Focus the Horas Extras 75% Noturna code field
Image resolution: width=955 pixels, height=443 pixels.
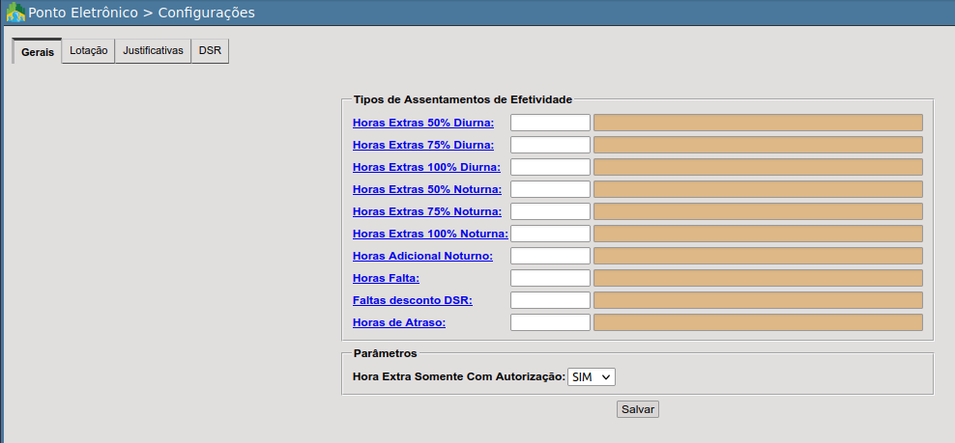point(550,211)
